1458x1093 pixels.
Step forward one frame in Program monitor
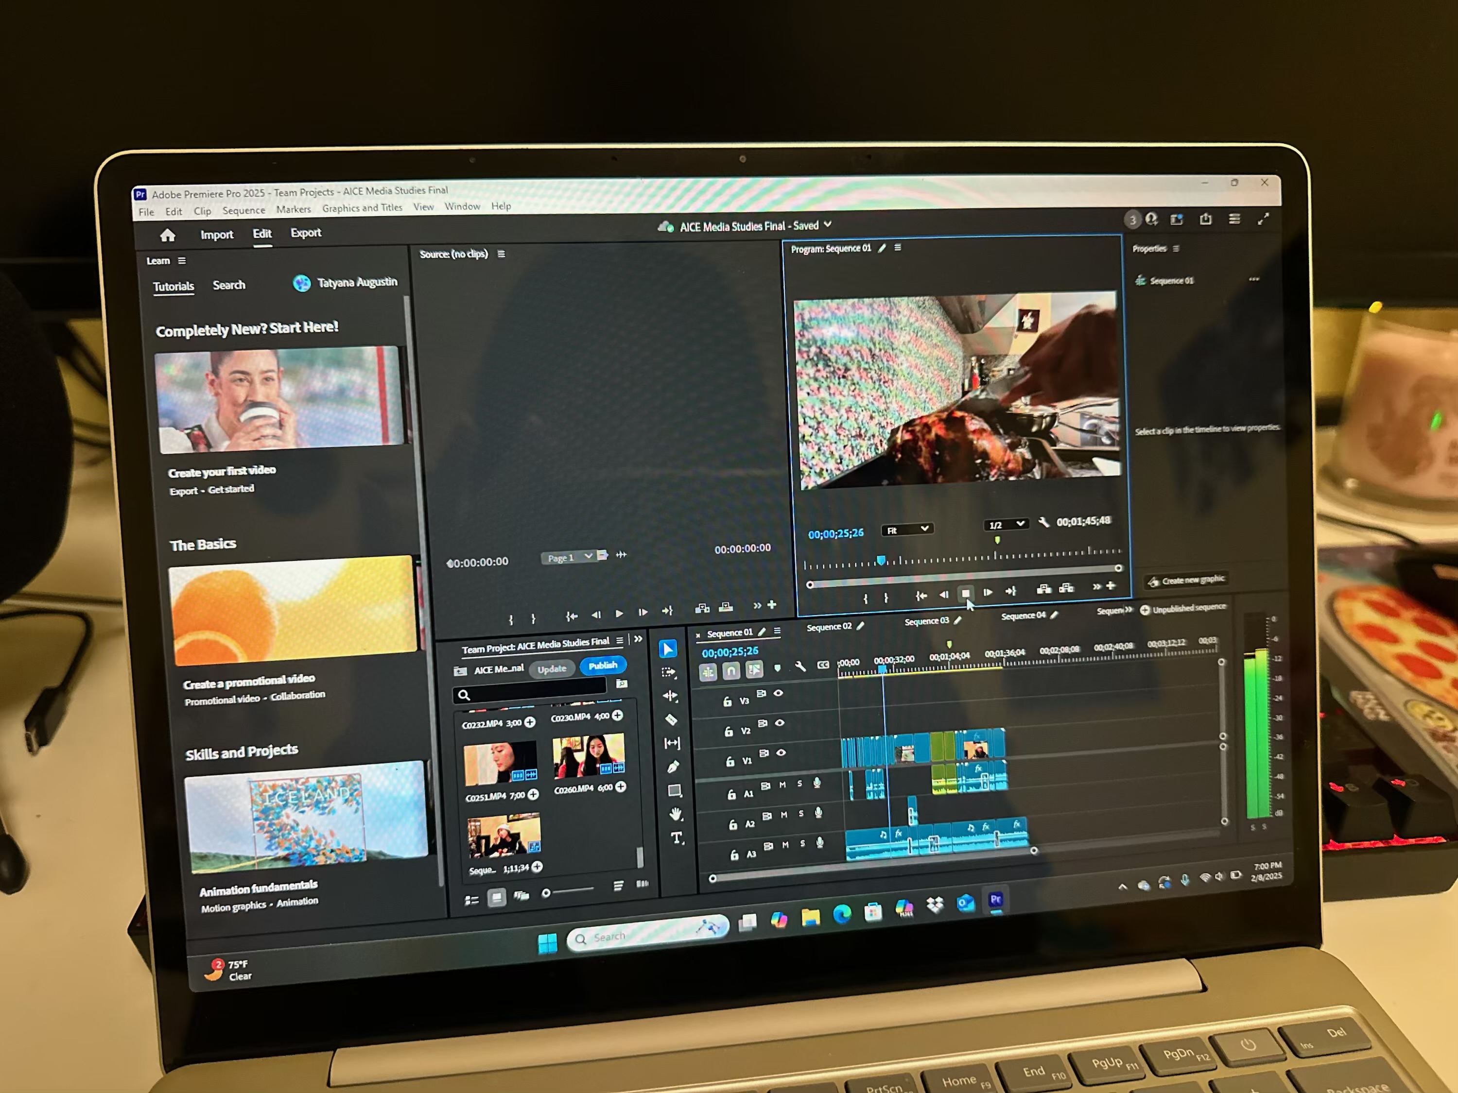coord(988,592)
